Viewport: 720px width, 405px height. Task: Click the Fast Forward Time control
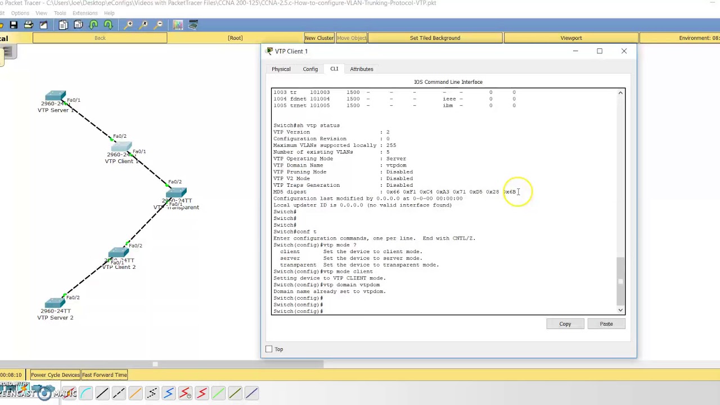(104, 375)
